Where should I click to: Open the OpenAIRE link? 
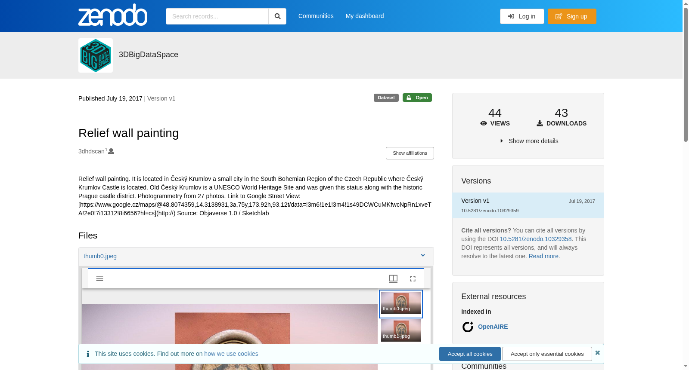click(x=493, y=327)
